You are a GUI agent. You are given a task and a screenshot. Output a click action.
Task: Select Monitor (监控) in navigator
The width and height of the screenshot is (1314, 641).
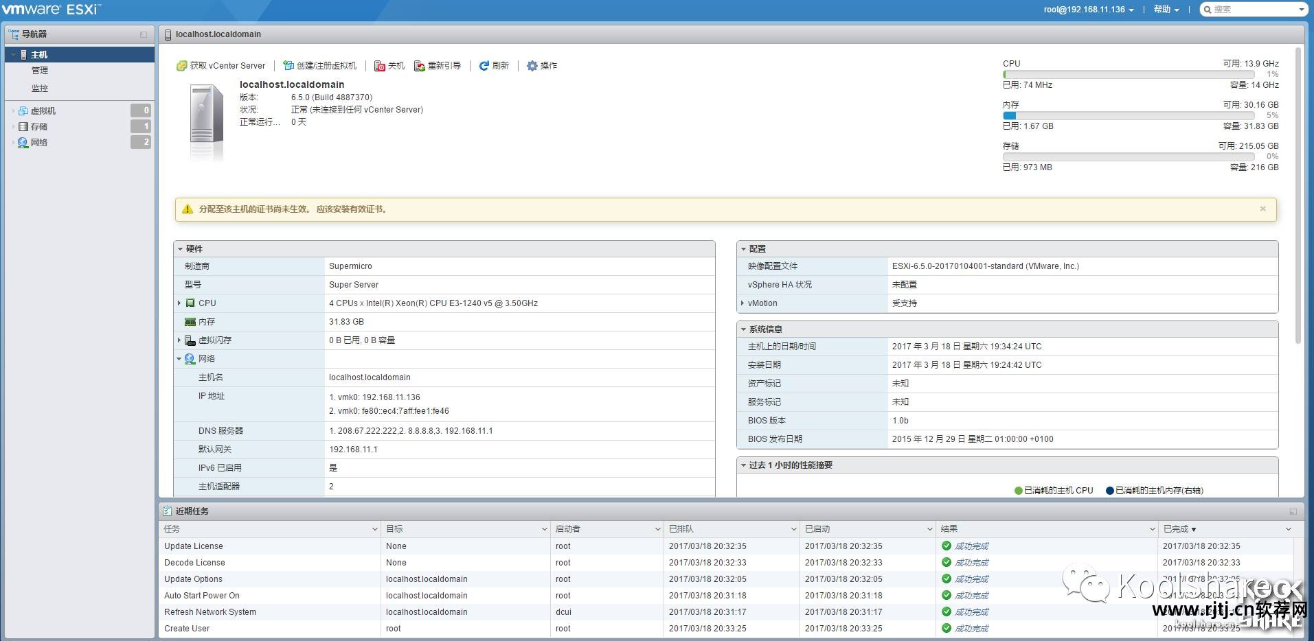point(40,89)
